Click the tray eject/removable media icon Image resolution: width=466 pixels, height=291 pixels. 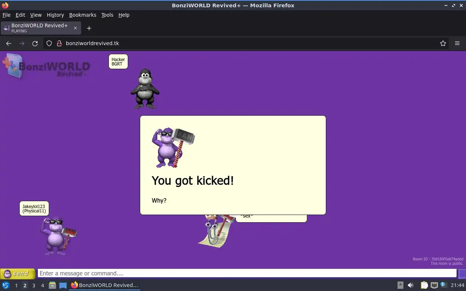point(400,285)
